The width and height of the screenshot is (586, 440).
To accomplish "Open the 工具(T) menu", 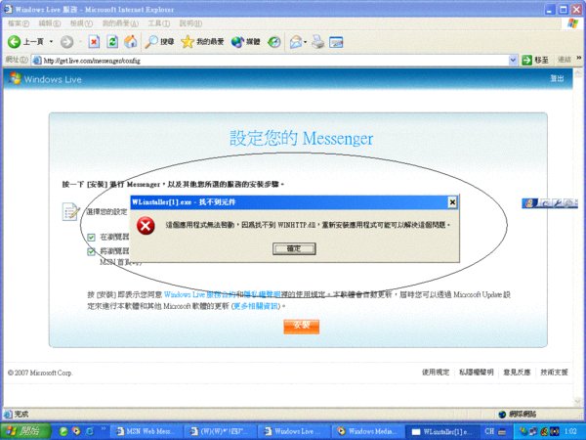I will (x=159, y=23).
